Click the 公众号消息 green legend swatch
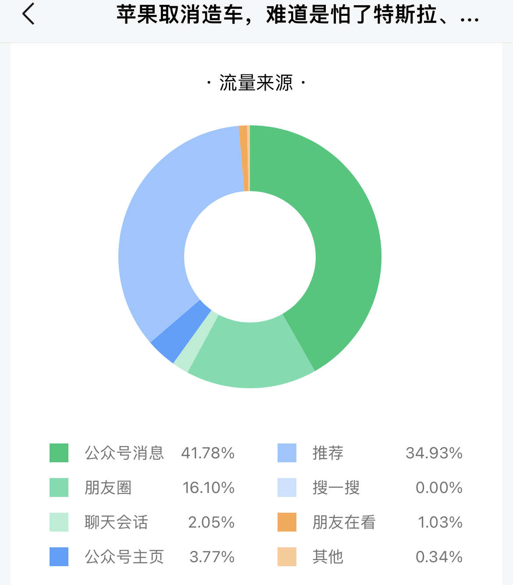This screenshot has width=513, height=585. click(59, 453)
